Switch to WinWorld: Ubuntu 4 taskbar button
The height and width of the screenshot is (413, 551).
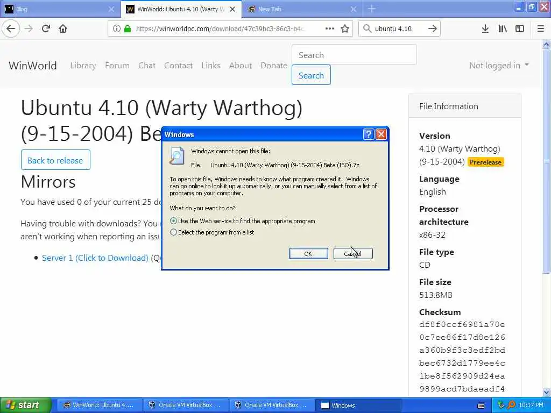point(99,405)
